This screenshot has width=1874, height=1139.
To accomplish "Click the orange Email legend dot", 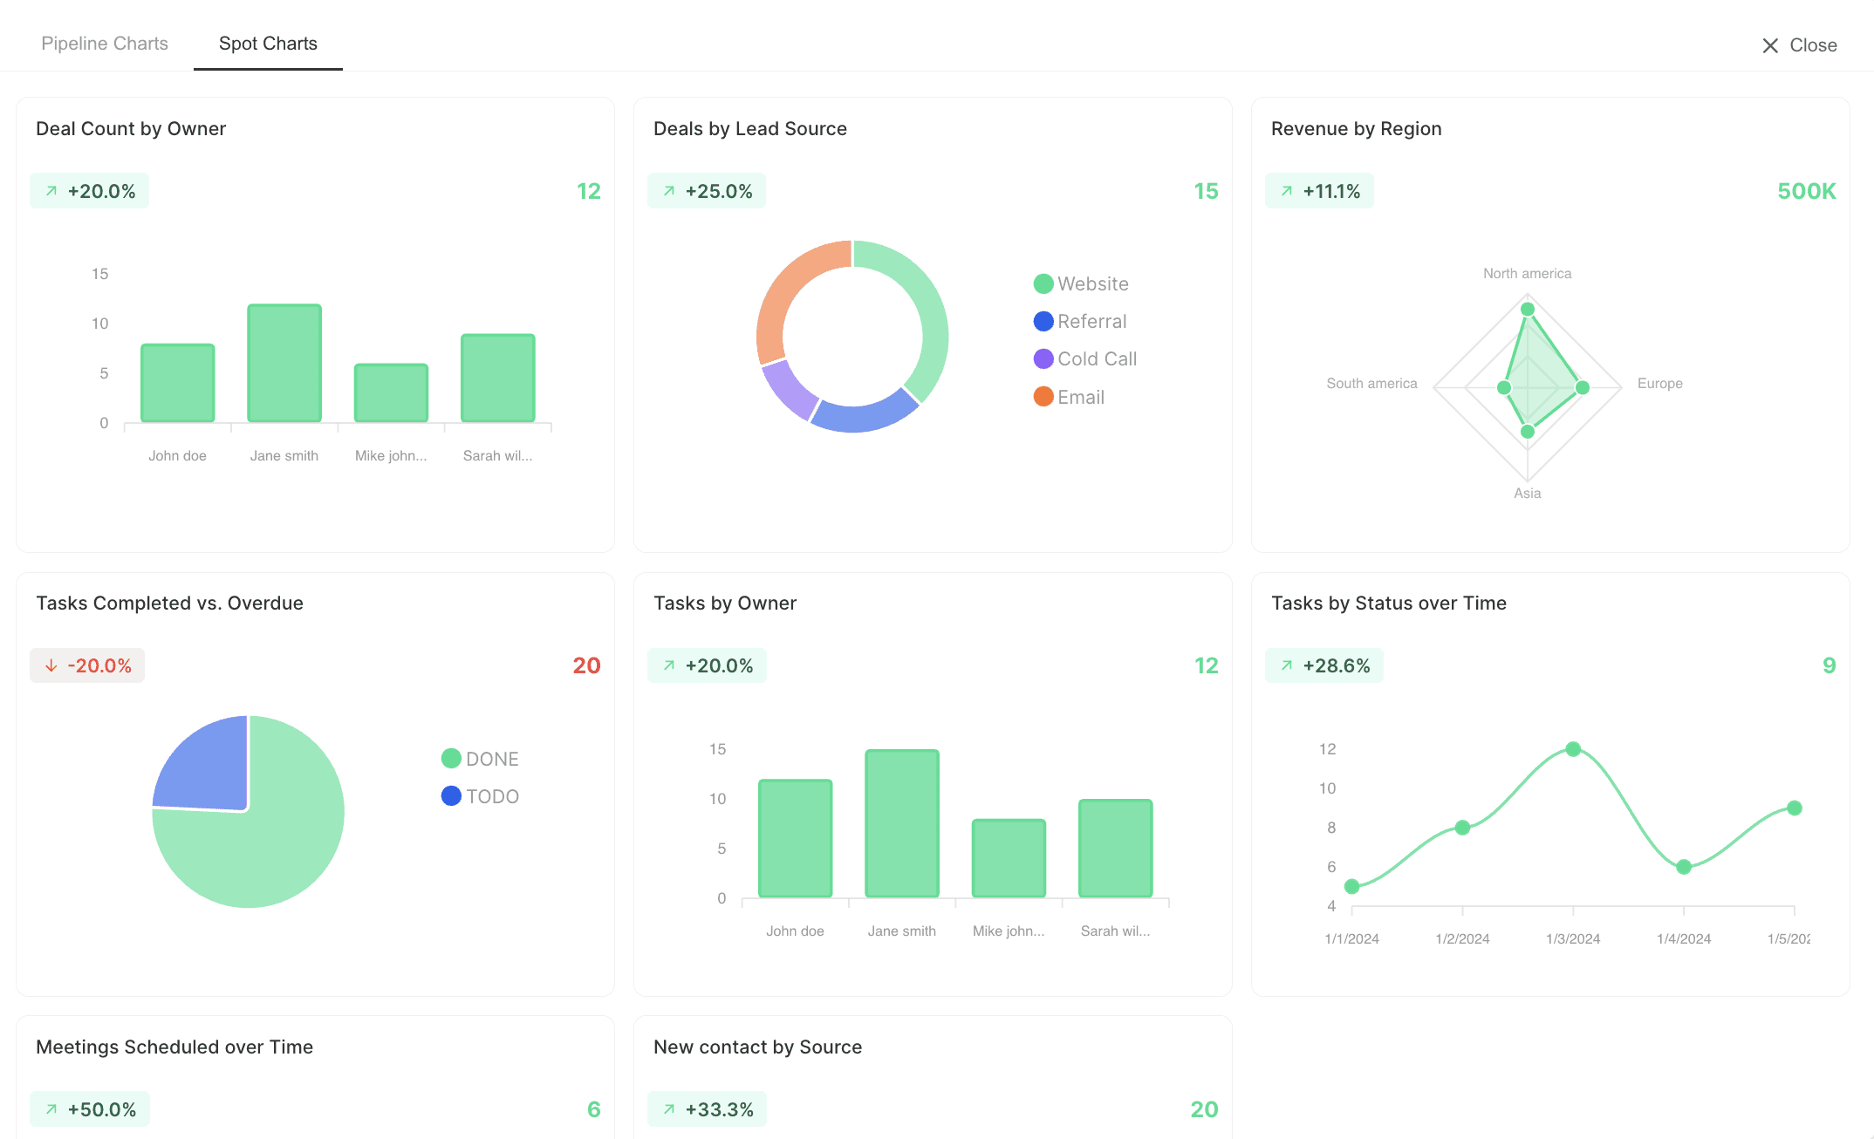I will click(1043, 397).
